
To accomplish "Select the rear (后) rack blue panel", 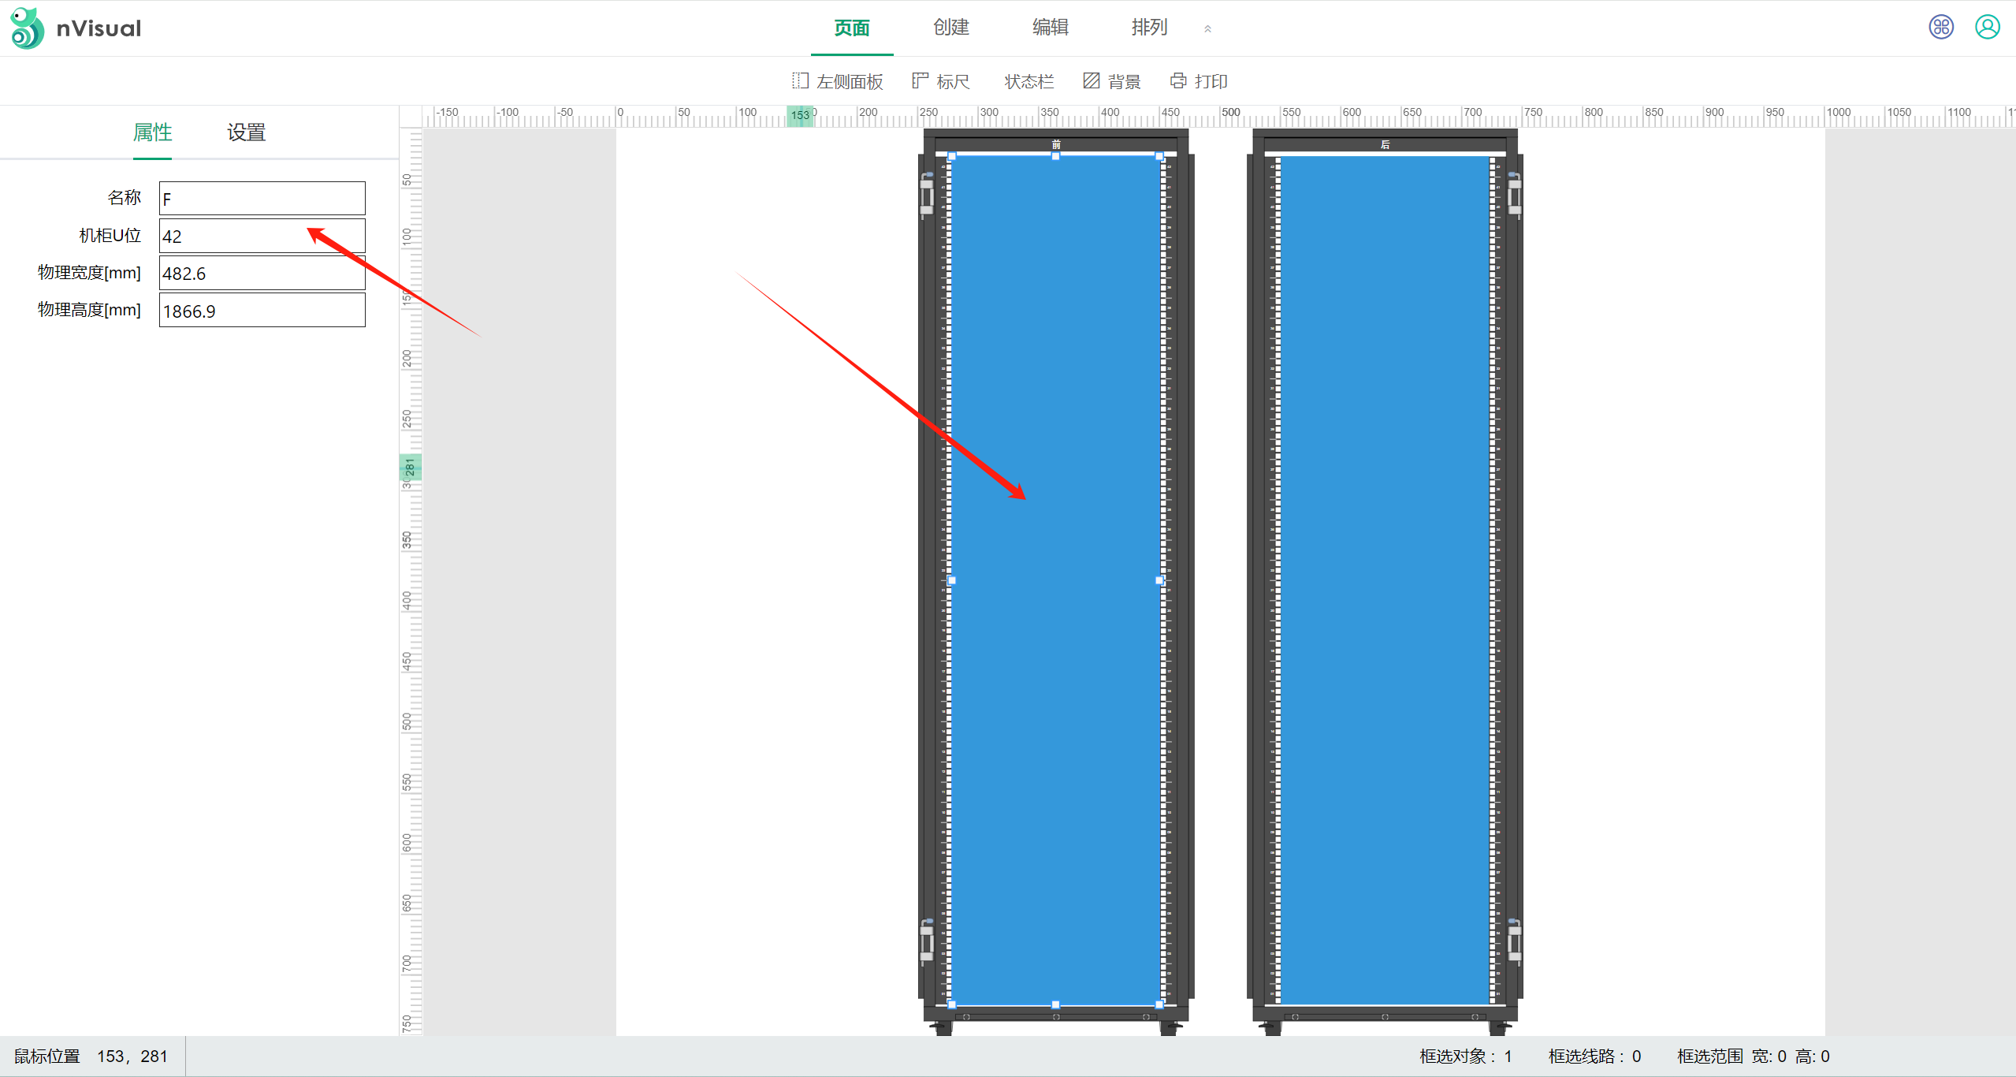I will 1384,579.
